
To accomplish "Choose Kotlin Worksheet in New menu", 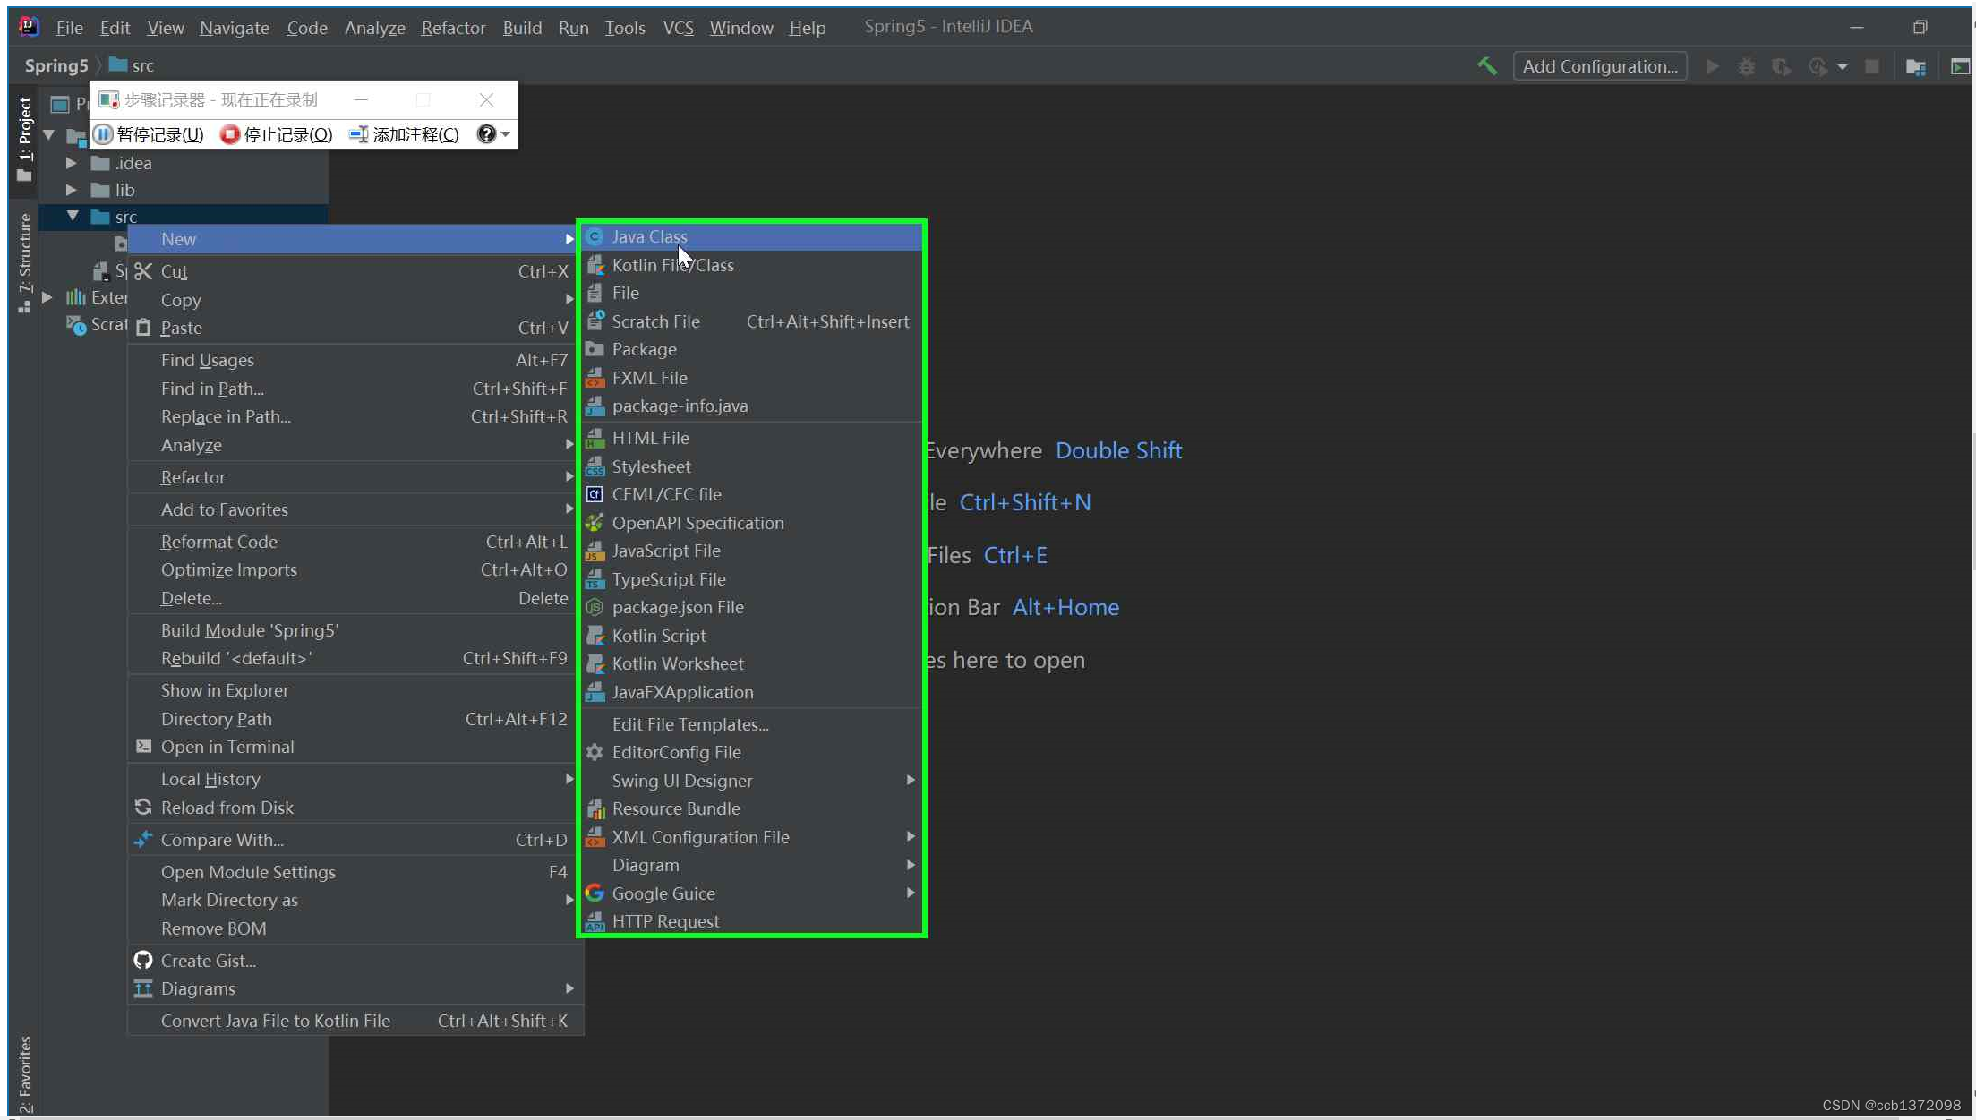I will pyautogui.click(x=751, y=663).
